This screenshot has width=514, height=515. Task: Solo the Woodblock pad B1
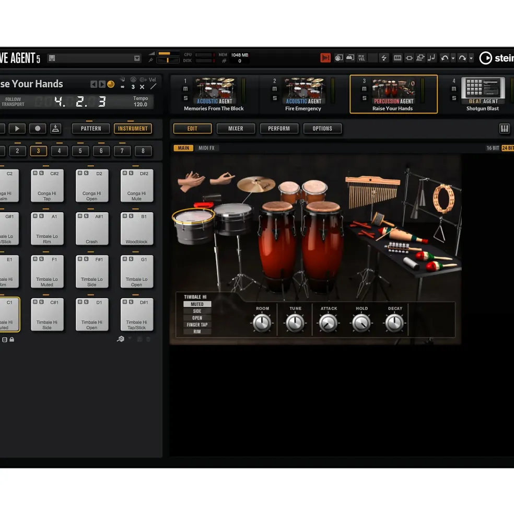click(131, 216)
